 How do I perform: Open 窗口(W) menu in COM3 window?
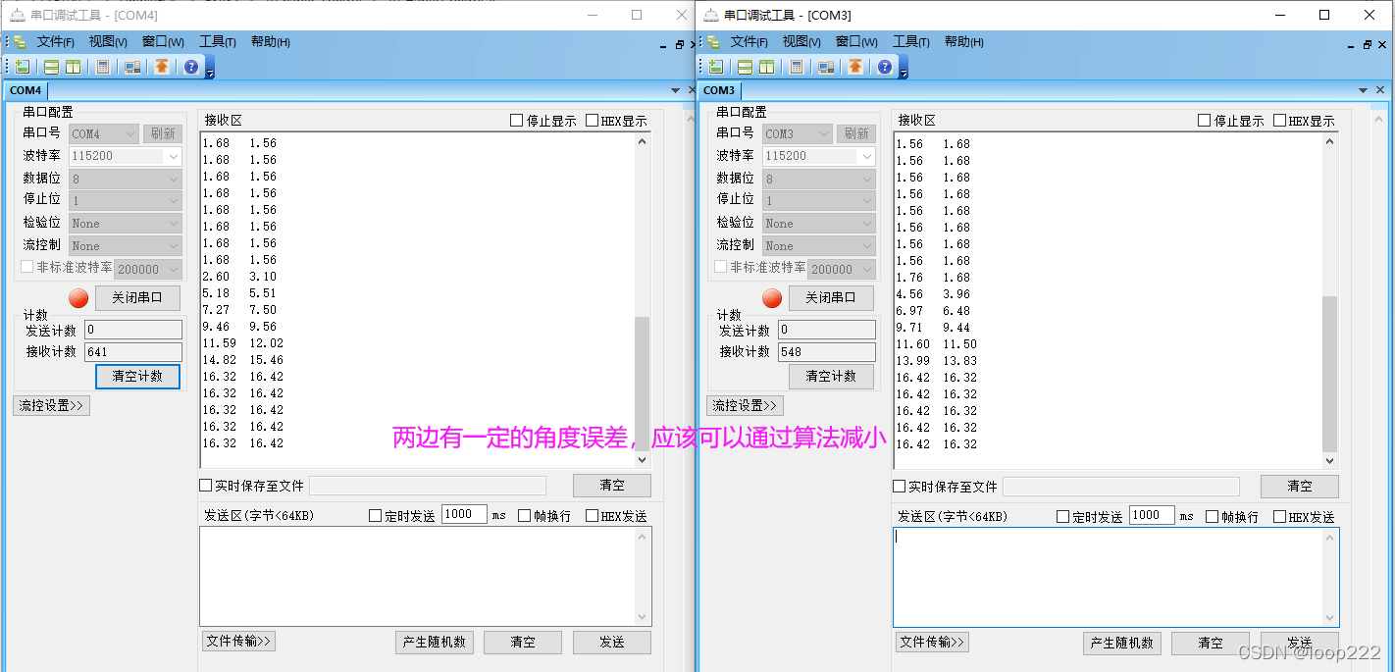coord(855,42)
